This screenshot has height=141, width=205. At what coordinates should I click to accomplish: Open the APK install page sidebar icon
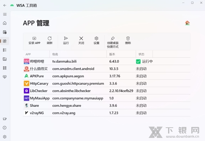point(5,32)
